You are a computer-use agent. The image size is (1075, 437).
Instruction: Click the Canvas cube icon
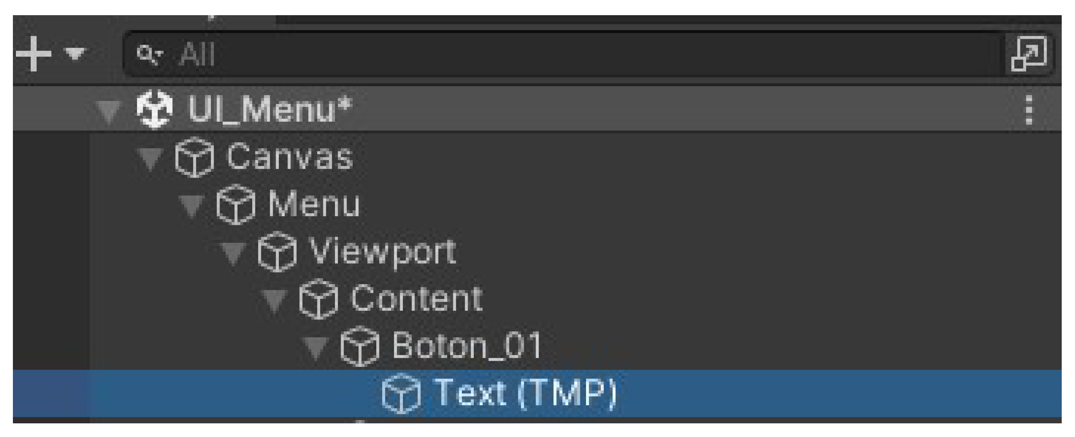(195, 158)
